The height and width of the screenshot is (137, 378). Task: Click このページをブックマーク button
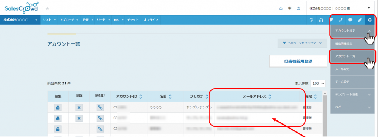[302, 43]
